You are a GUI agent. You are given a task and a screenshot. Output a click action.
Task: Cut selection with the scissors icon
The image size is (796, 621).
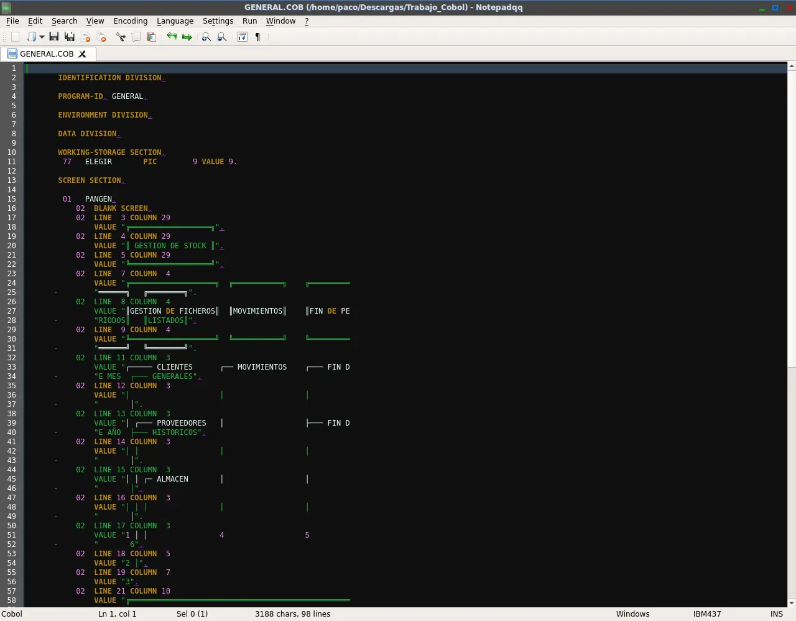121,37
